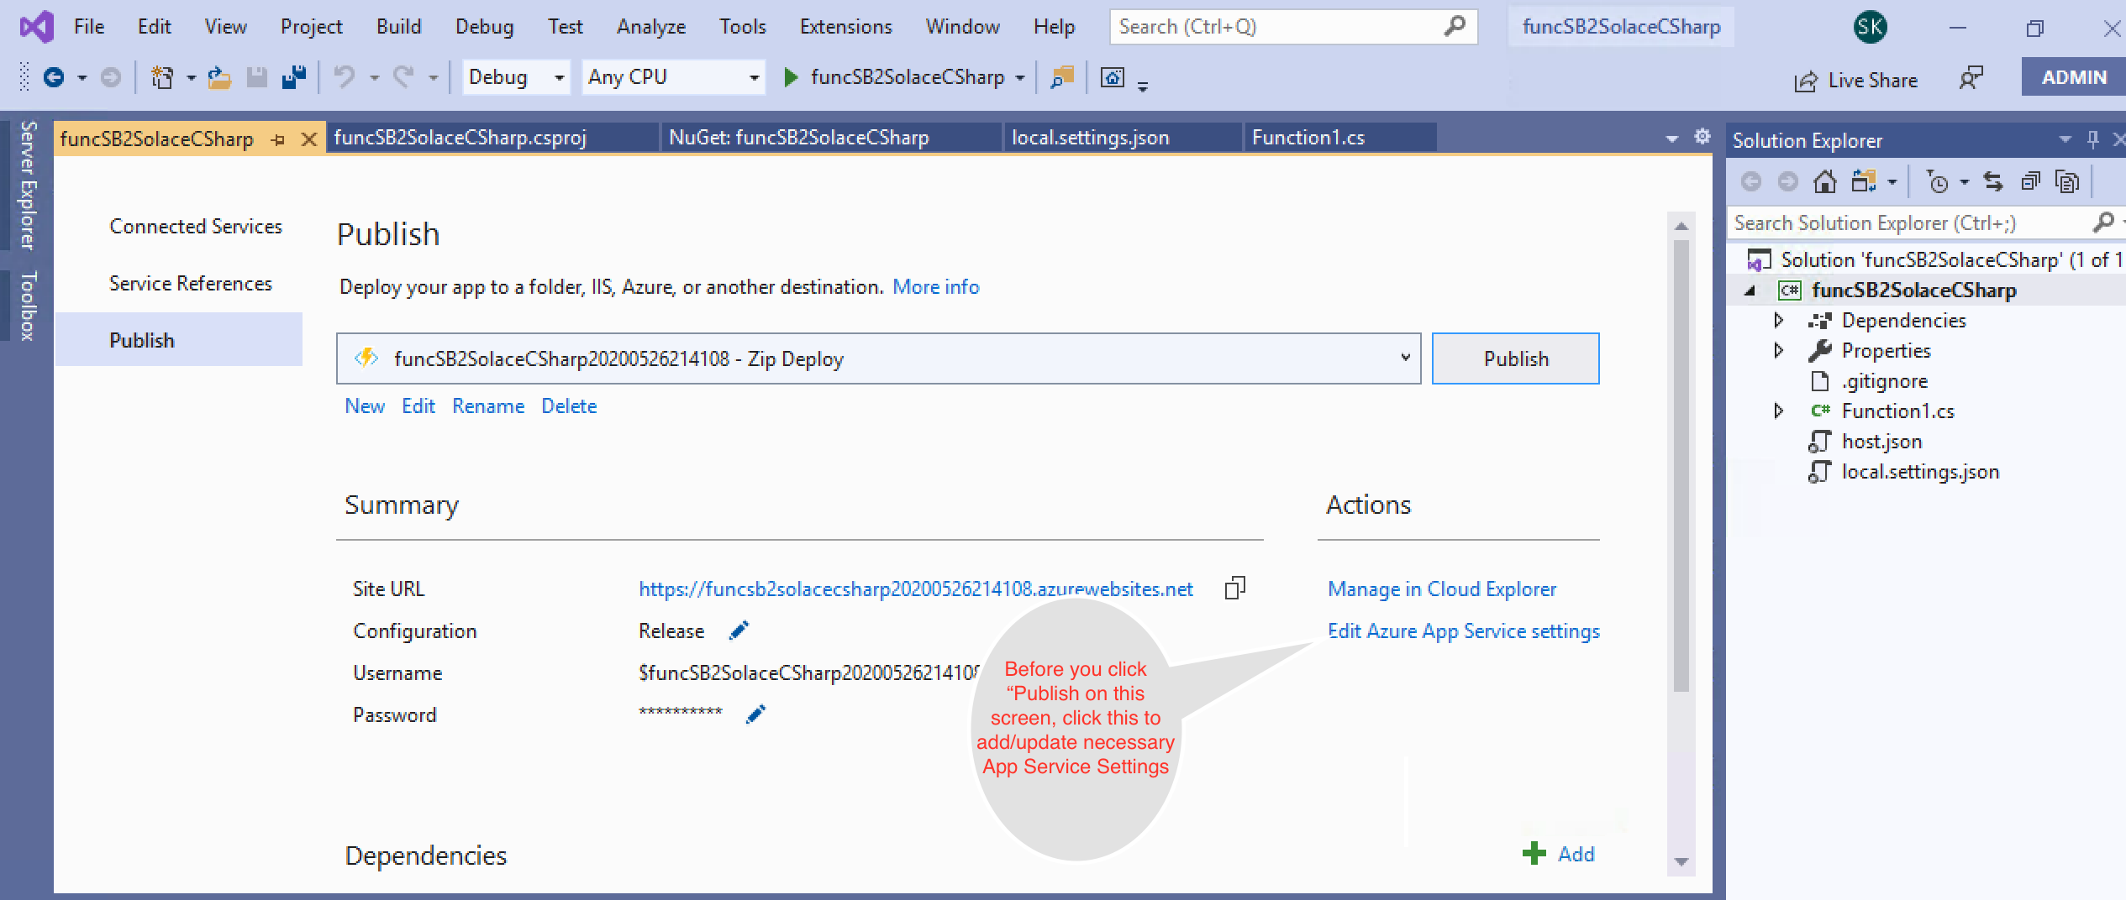The image size is (2126, 900).
Task: Click the Home icon in Solution Explorer
Action: tap(1824, 181)
